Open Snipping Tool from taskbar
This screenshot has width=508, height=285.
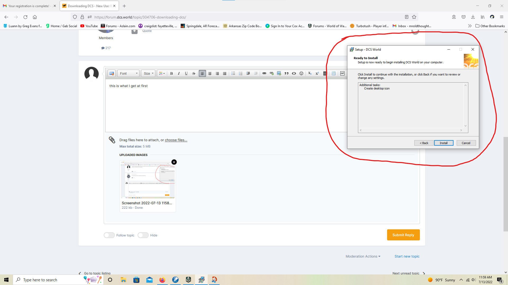[x=214, y=280]
